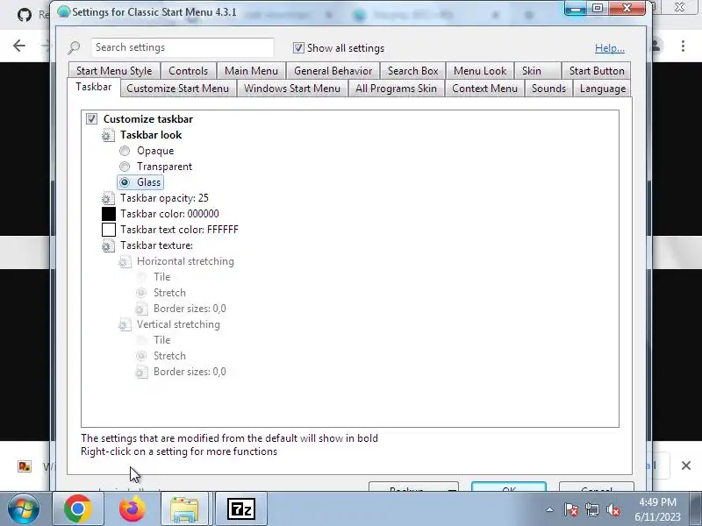Open Google Chrome from the taskbar
This screenshot has width=702, height=526.
(x=78, y=508)
